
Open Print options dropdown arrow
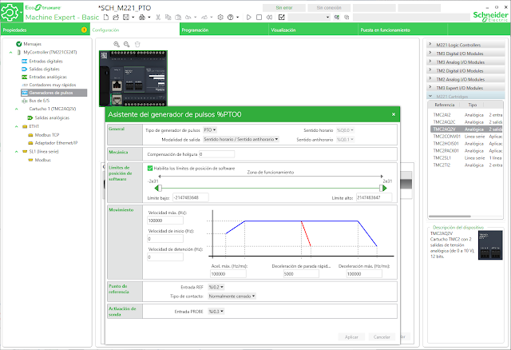149,18
